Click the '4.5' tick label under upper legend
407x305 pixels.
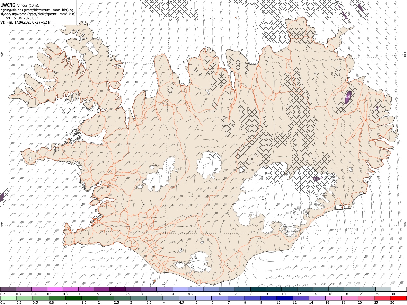click(x=190, y=294)
